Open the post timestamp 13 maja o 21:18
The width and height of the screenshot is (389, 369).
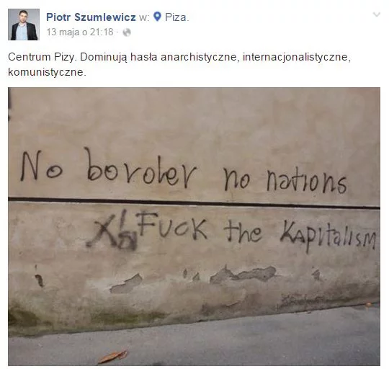[x=80, y=32]
